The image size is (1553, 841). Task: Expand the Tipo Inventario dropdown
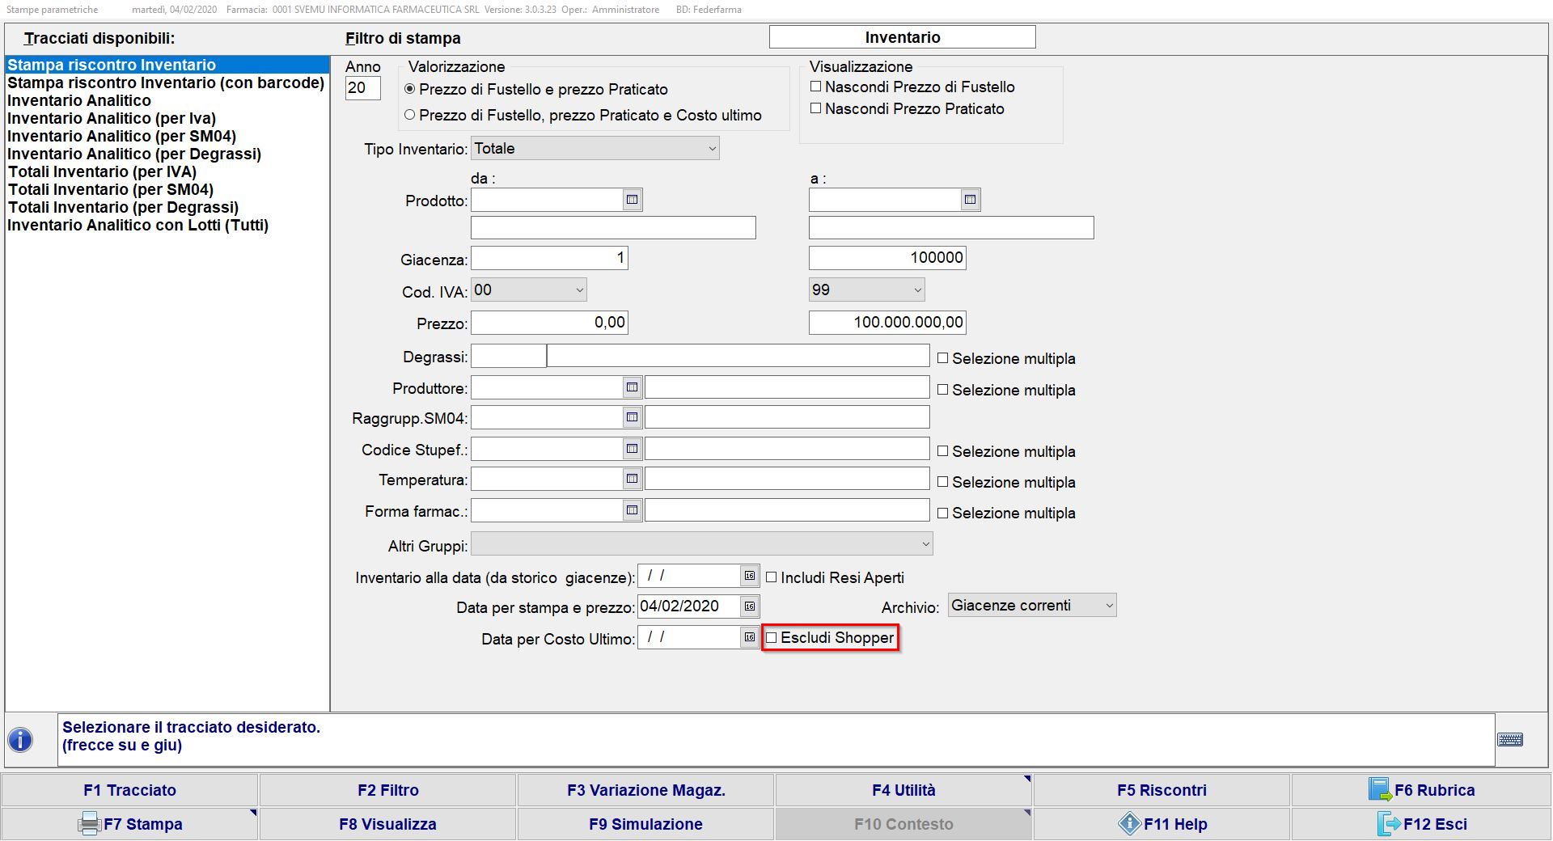[x=711, y=149]
